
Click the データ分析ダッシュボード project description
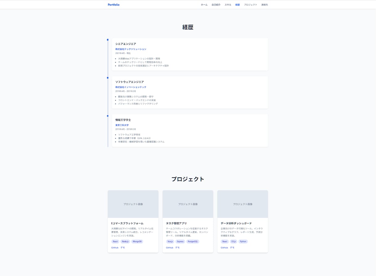[x=242, y=232]
